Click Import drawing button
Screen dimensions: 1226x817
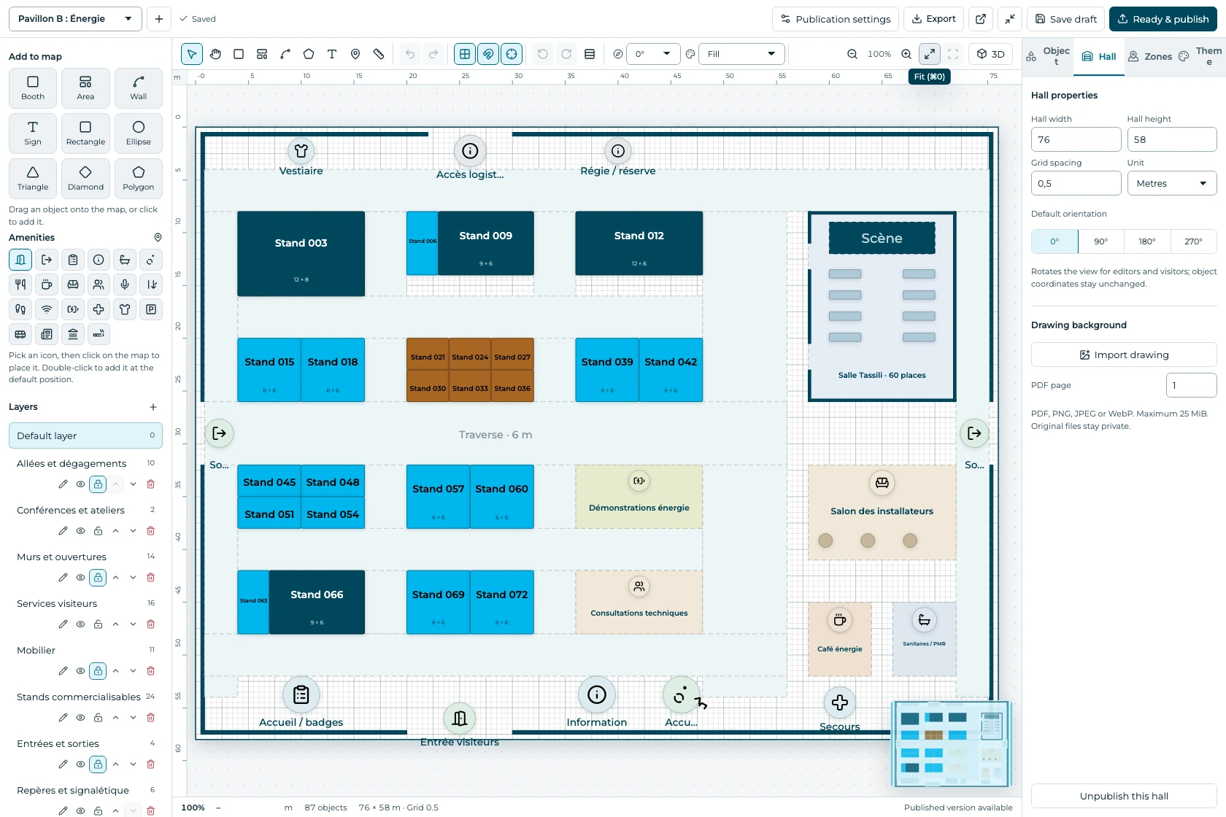1124,355
